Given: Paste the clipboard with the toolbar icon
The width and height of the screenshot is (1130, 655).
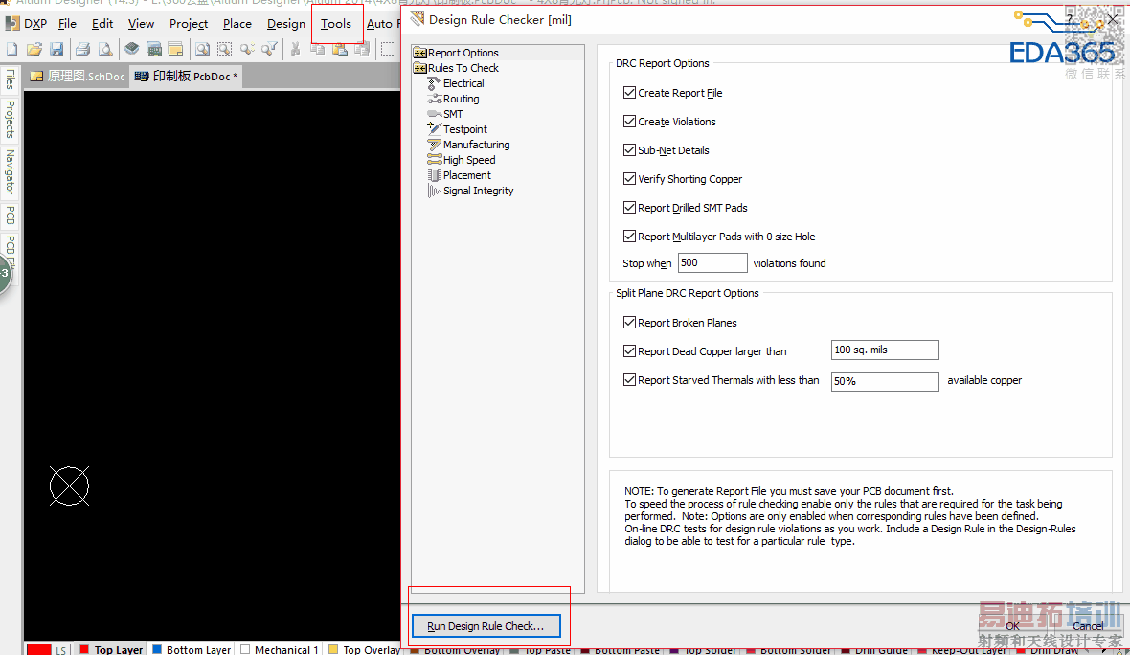Looking at the screenshot, I should click(339, 49).
